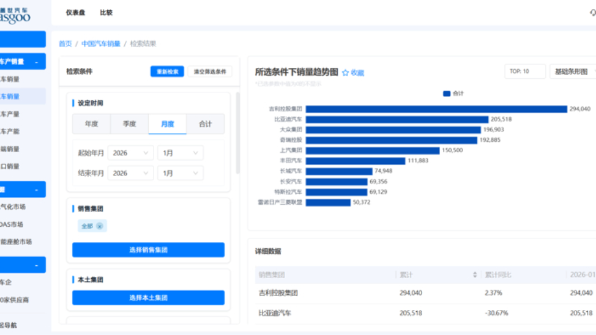Click the 比亚迪汽车 bar in chart
The width and height of the screenshot is (596, 335).
click(x=397, y=119)
